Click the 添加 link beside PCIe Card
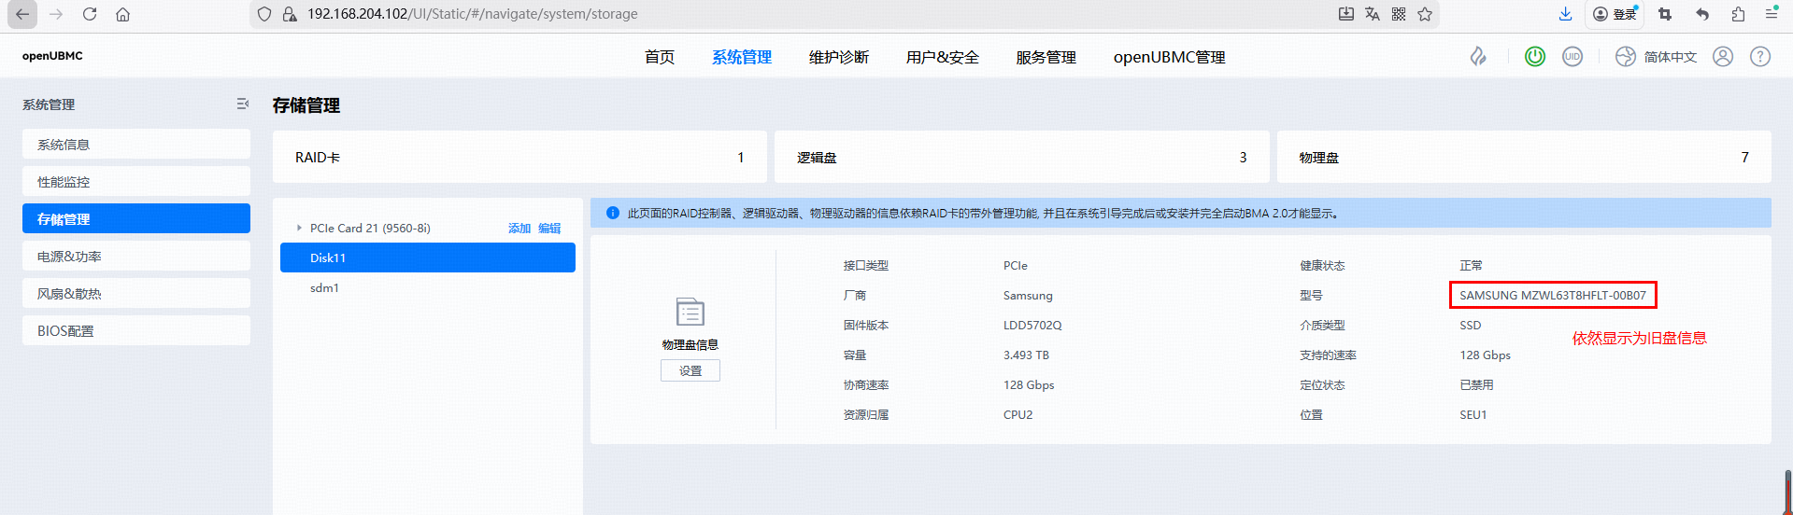Viewport: 1793px width, 515px height. pyautogui.click(x=519, y=229)
